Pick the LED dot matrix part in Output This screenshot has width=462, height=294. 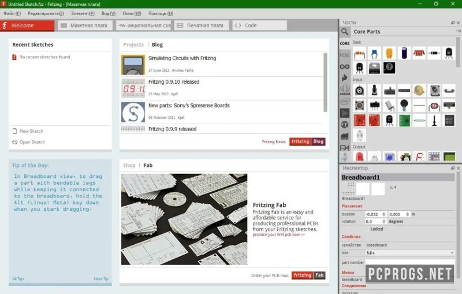[434, 157]
